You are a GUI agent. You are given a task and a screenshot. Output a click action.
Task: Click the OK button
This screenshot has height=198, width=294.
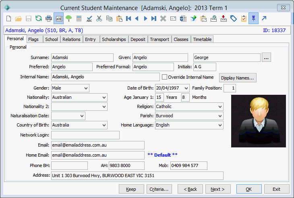pos(249,189)
